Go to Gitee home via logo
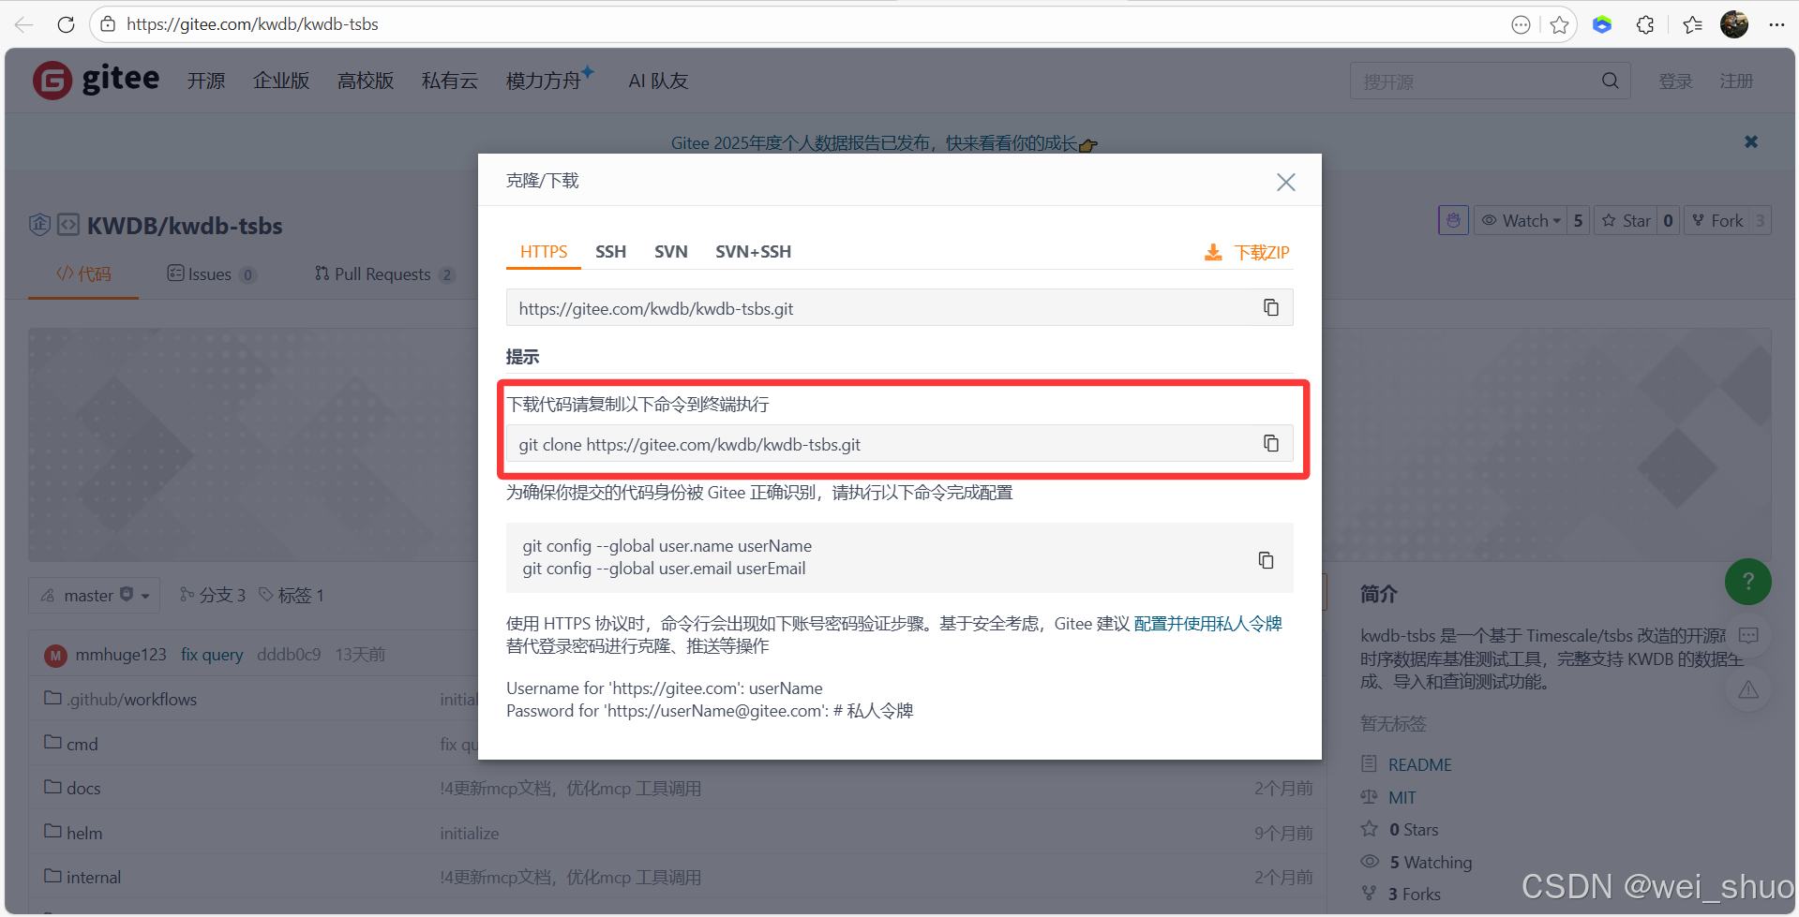 (96, 80)
